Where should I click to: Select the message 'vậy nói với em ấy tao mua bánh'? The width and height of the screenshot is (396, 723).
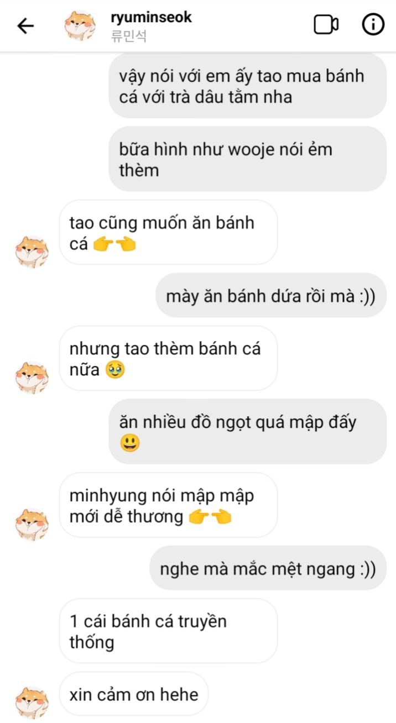click(247, 86)
